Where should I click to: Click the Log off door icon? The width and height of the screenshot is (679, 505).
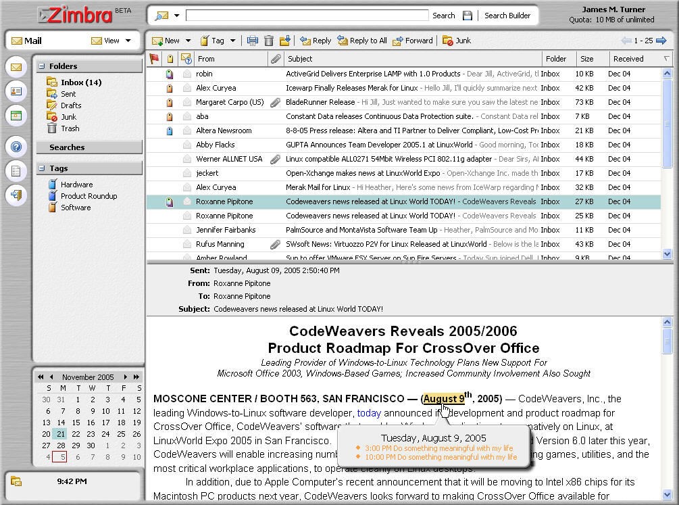pyautogui.click(x=16, y=195)
